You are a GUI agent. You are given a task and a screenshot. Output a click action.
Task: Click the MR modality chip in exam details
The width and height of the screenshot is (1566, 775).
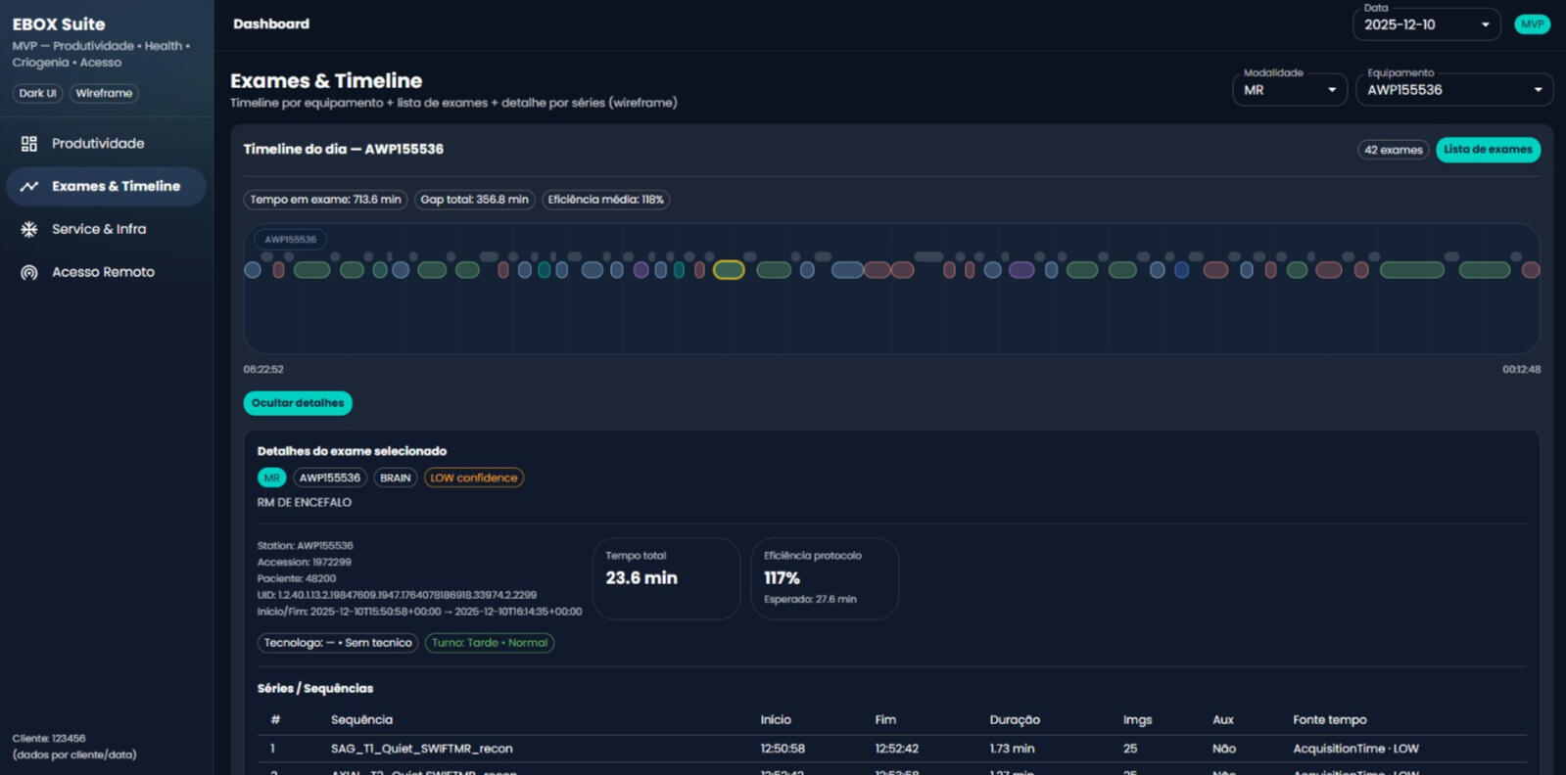[x=271, y=479]
